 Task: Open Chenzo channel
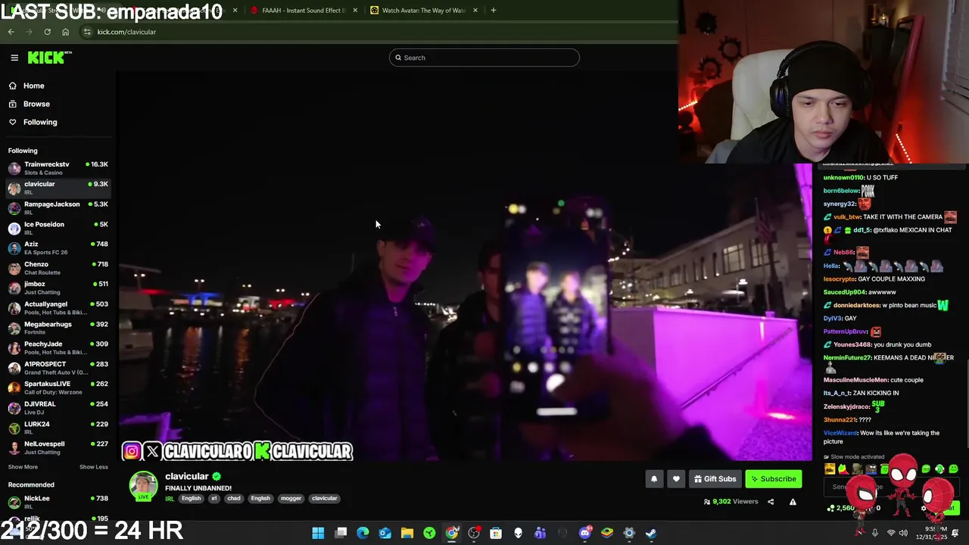tap(58, 268)
